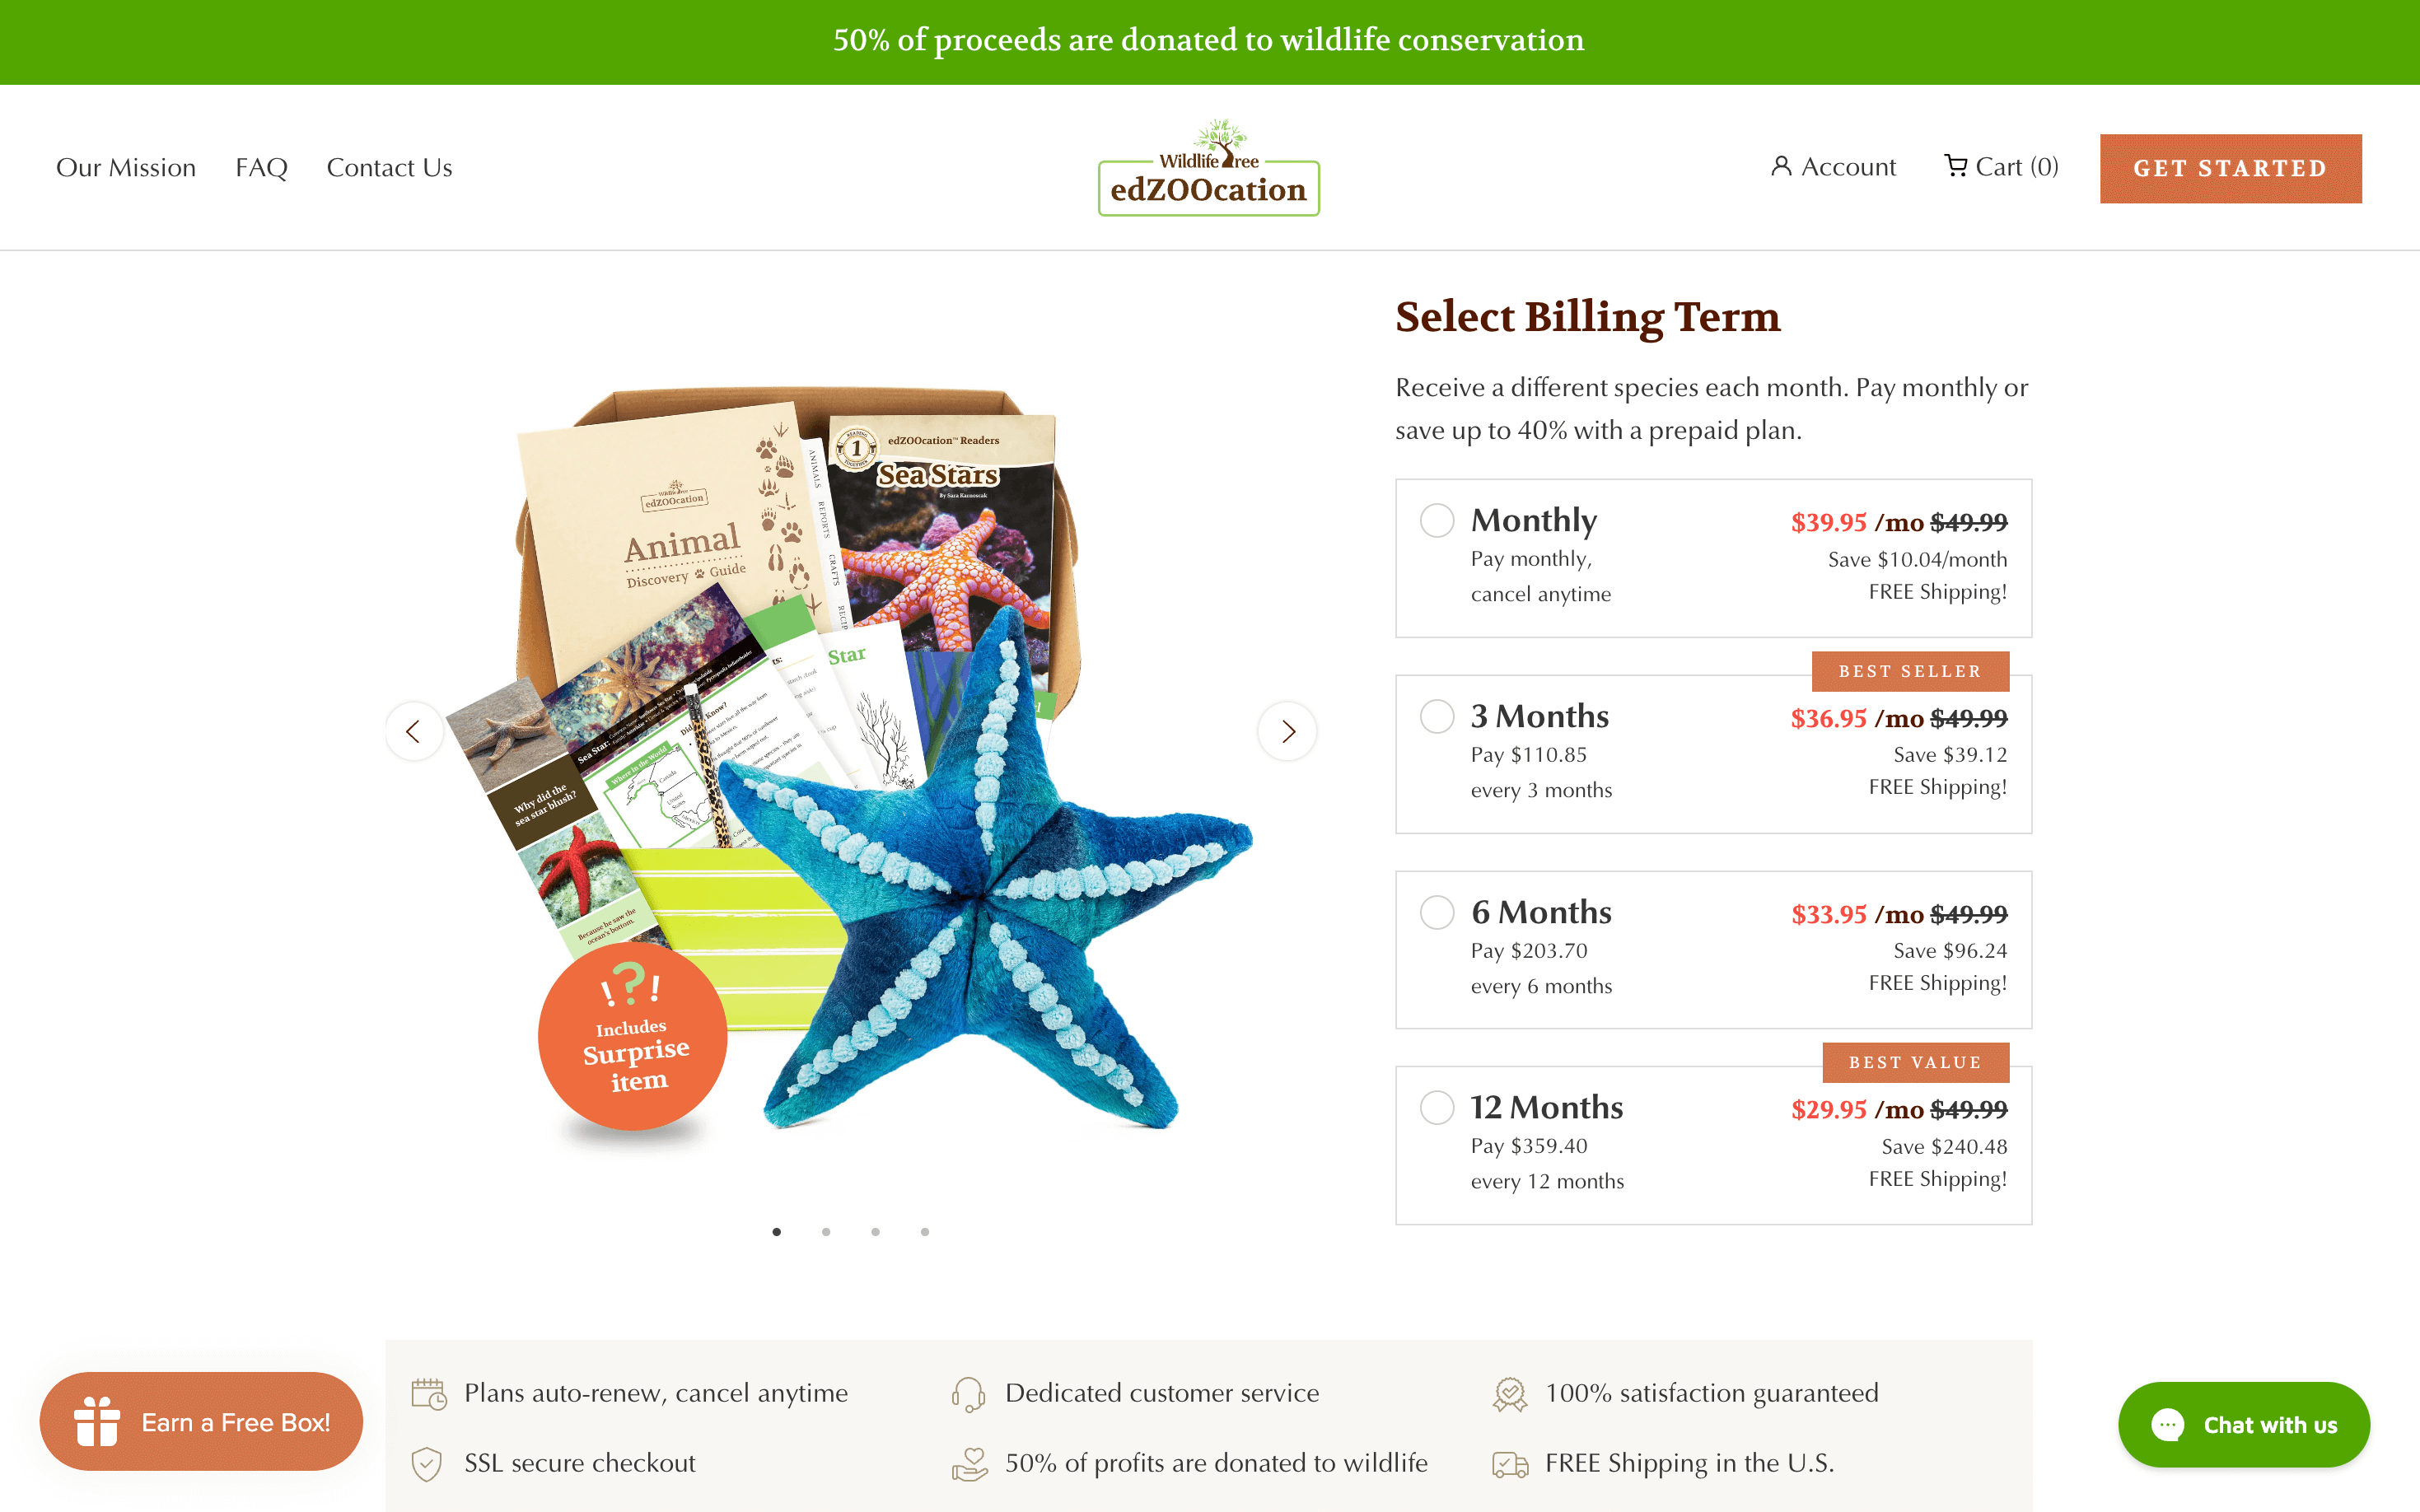
Task: Open the Our Mission menu item
Action: [125, 166]
